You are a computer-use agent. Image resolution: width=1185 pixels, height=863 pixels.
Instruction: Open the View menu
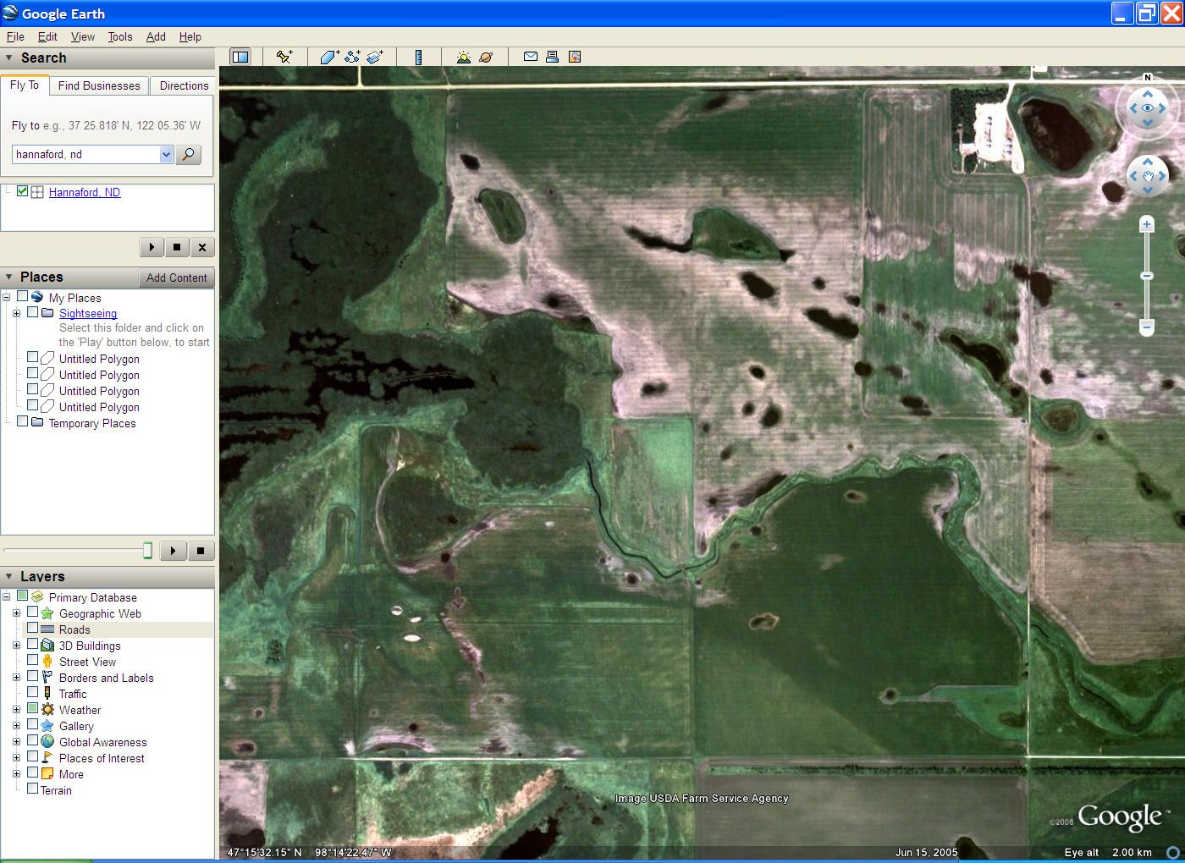pyautogui.click(x=83, y=36)
